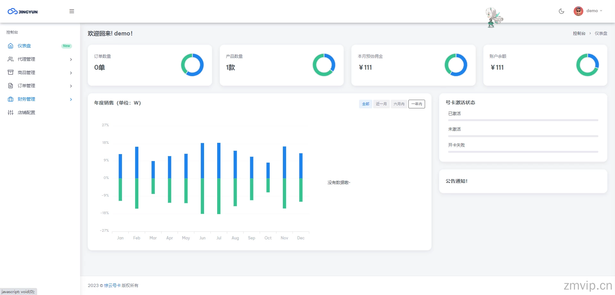Click the 财务管理 briefcase icon

(11, 99)
